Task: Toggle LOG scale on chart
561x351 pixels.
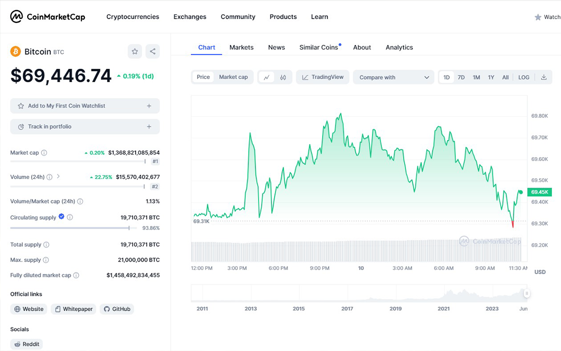Action: coord(524,77)
